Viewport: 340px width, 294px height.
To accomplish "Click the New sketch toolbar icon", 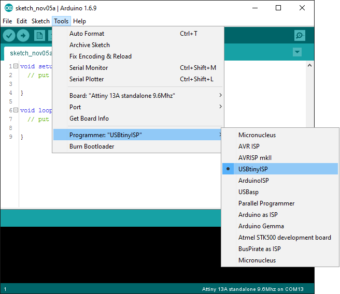I will coord(39,35).
